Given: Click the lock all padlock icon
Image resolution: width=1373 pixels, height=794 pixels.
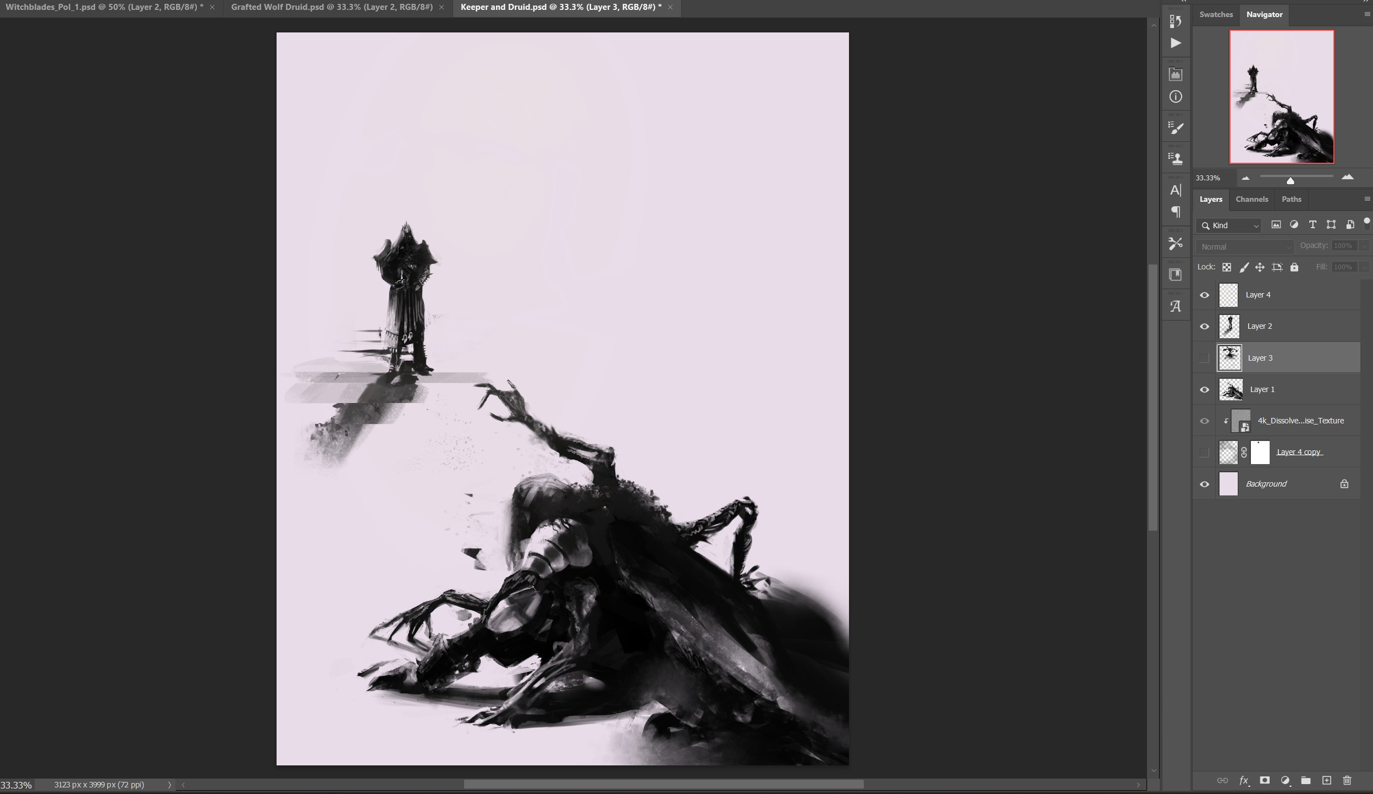Looking at the screenshot, I should 1294,267.
